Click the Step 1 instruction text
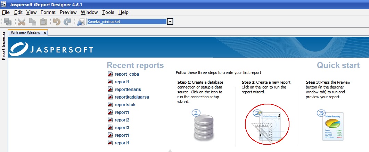 pos(200,92)
